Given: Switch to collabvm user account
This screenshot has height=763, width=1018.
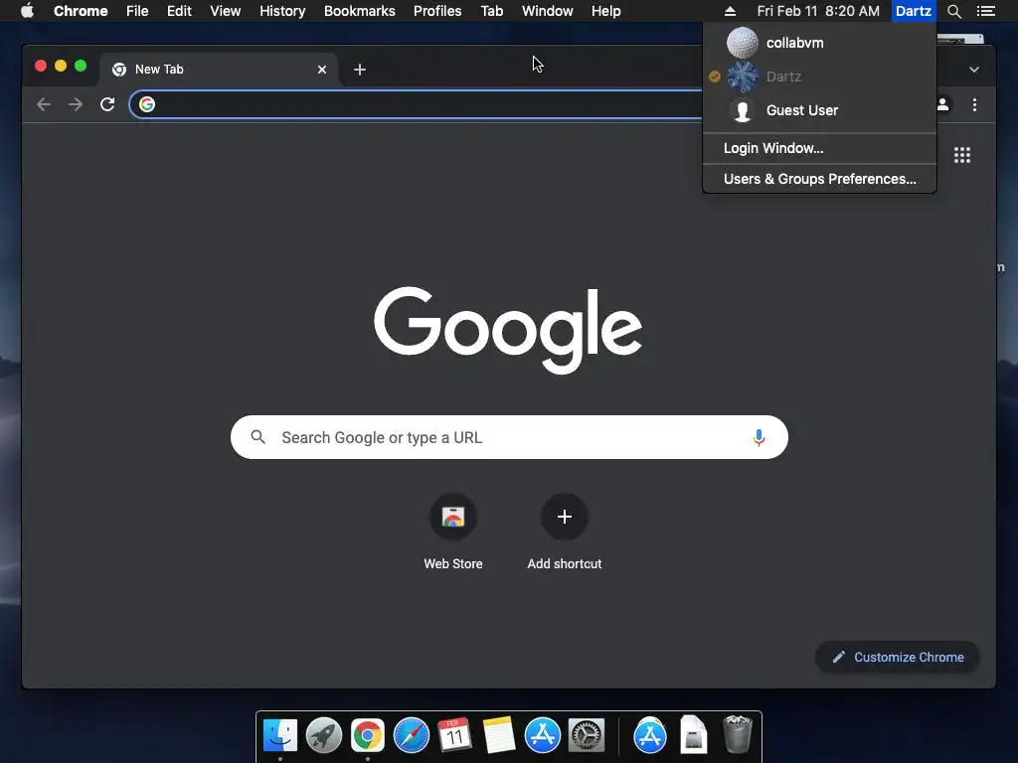Looking at the screenshot, I should (x=819, y=43).
